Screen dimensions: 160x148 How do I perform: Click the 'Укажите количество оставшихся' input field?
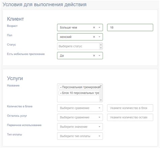130,117
